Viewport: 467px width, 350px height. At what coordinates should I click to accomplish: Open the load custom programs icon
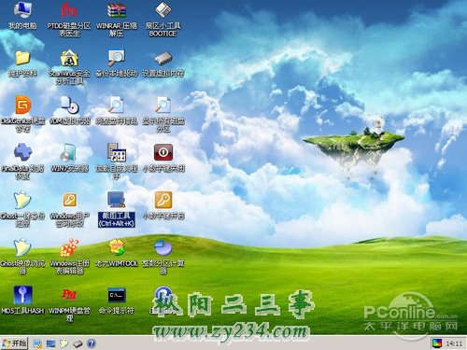coord(116,152)
